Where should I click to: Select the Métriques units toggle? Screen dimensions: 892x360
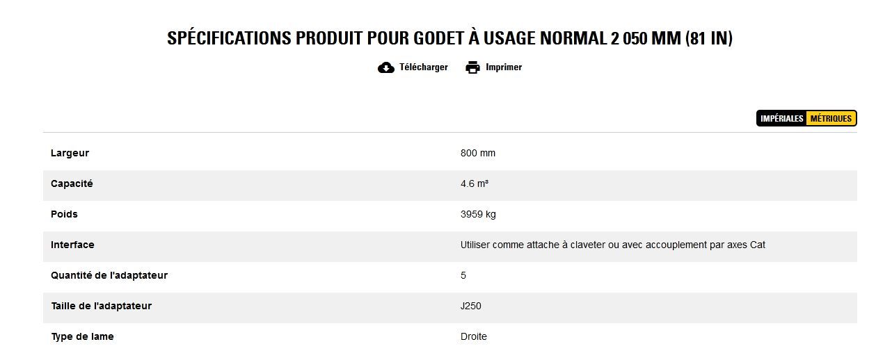coord(831,119)
